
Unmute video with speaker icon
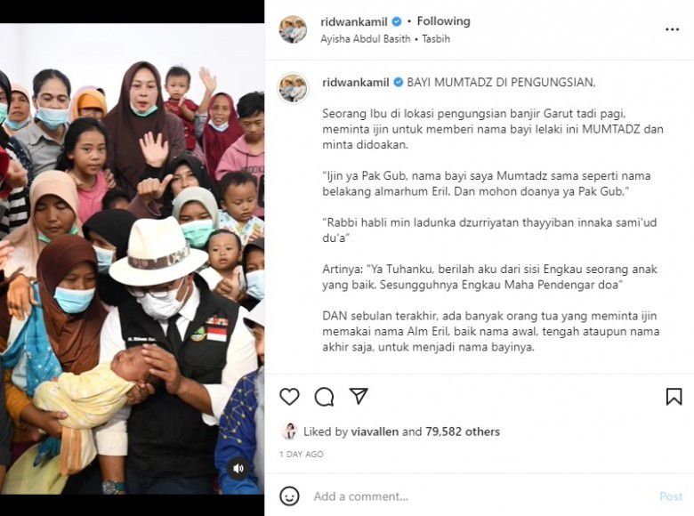click(238, 468)
